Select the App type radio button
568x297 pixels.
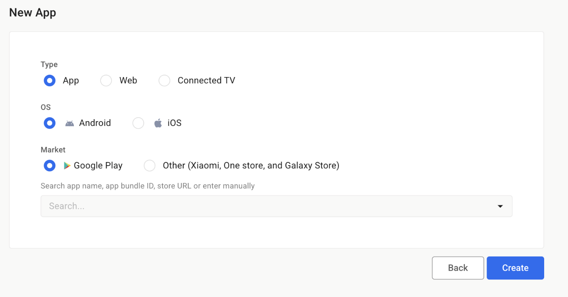tap(49, 81)
